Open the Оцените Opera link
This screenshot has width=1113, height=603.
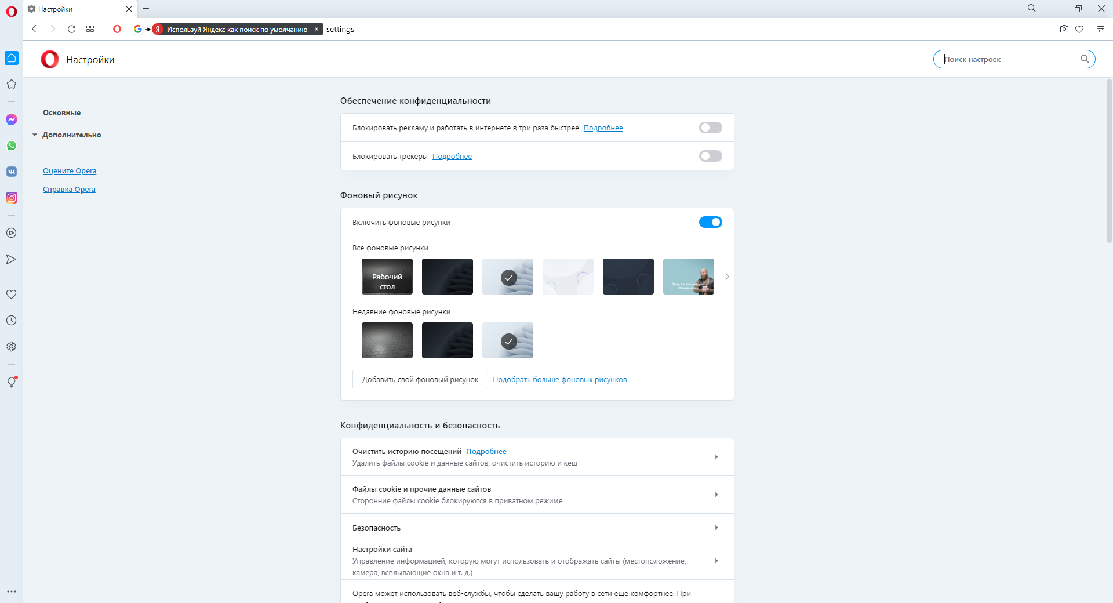(70, 171)
